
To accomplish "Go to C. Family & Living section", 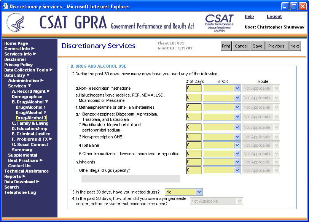I will (30, 123).
